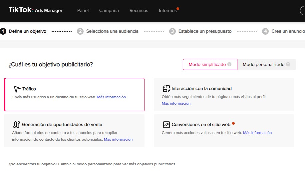Click the Generación de oportunidades de venta icon

click(17, 125)
